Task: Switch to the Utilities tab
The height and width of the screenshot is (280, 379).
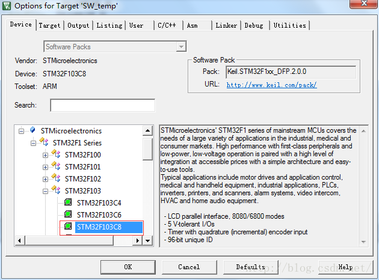Action: [x=289, y=25]
